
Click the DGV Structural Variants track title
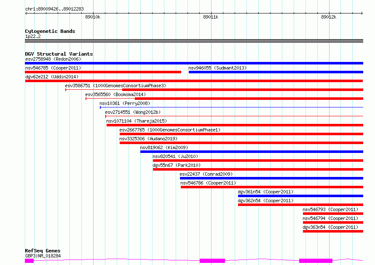click(59, 54)
